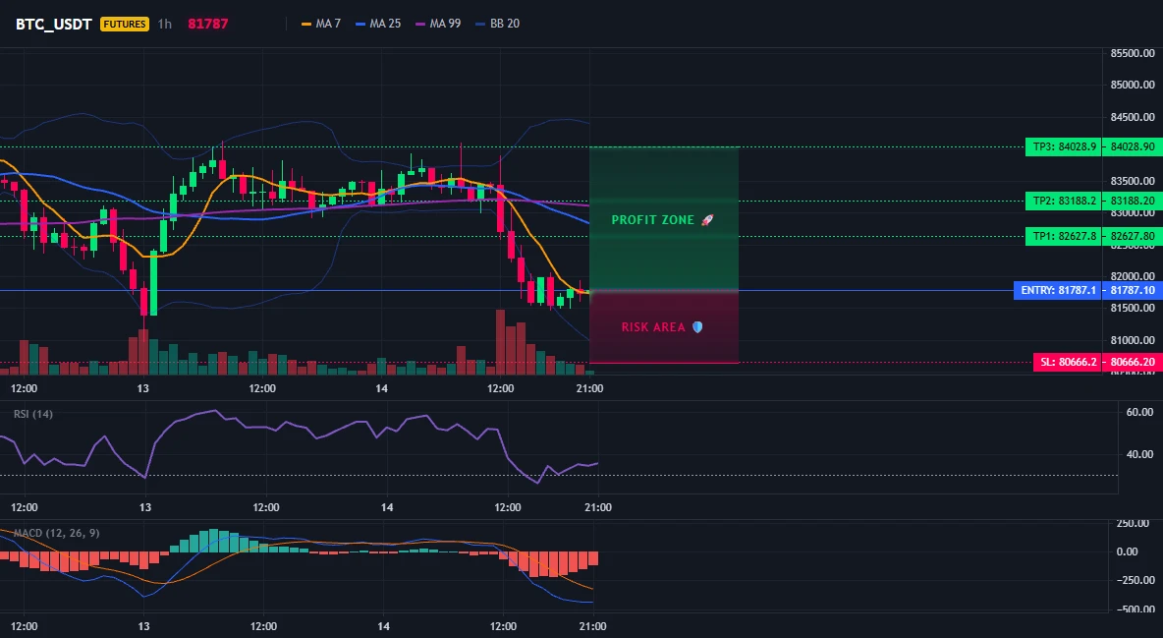Select the TP2: 83188.2 label

click(1063, 201)
